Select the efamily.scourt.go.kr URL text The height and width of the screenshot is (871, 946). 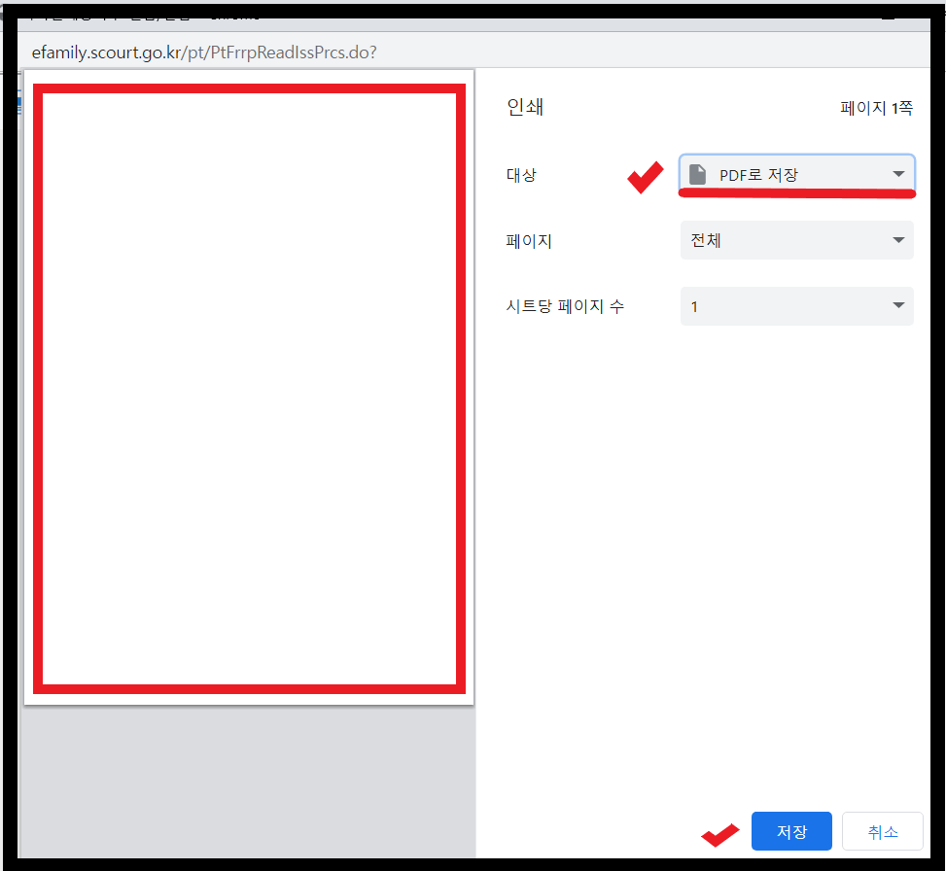205,52
